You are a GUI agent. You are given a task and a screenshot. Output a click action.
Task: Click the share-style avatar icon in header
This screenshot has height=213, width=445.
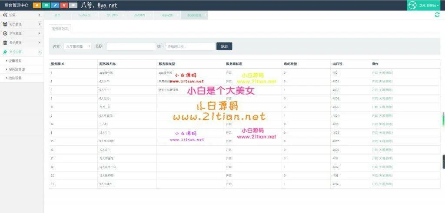point(413,5)
